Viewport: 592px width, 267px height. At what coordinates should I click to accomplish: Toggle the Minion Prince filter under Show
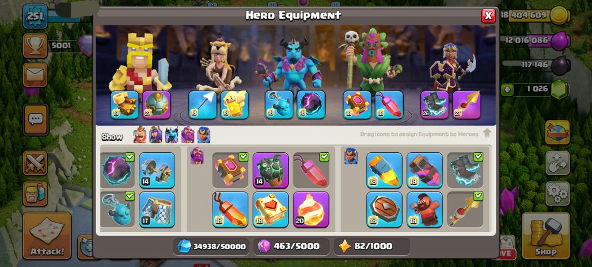172,135
